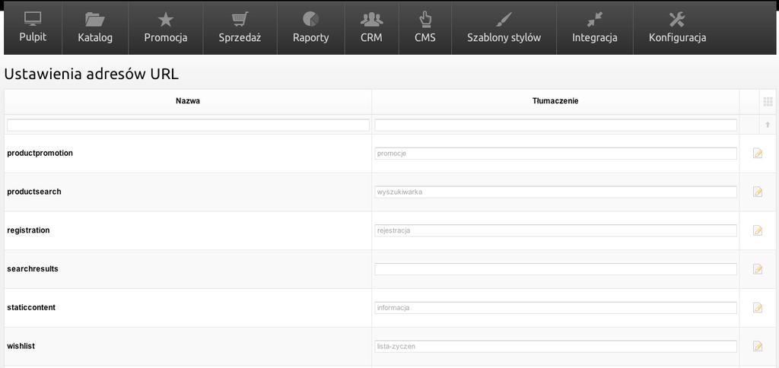779x368 pixels.
Task: Open the Raporty menu
Action: 311,28
